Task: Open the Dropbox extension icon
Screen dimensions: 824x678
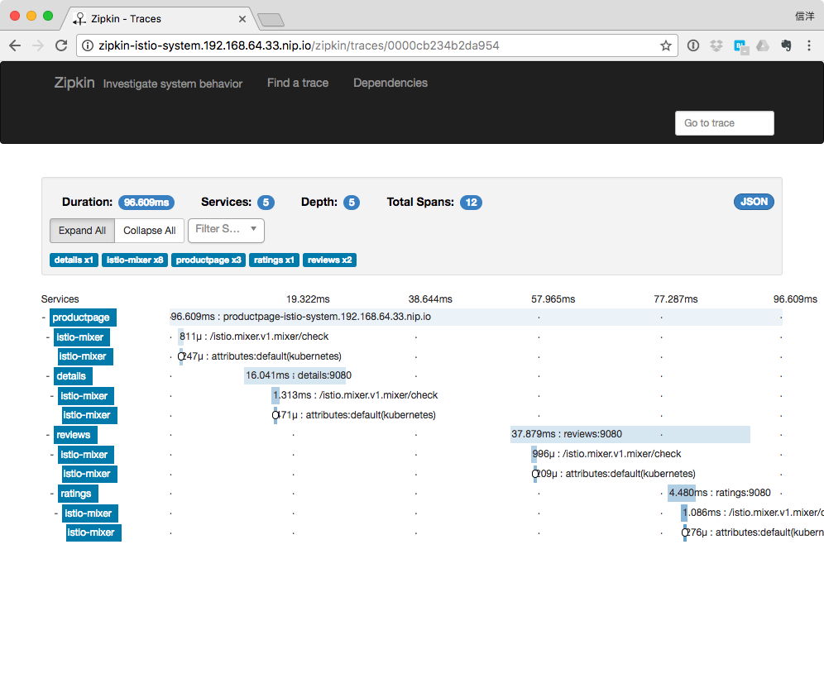Action: [x=716, y=45]
